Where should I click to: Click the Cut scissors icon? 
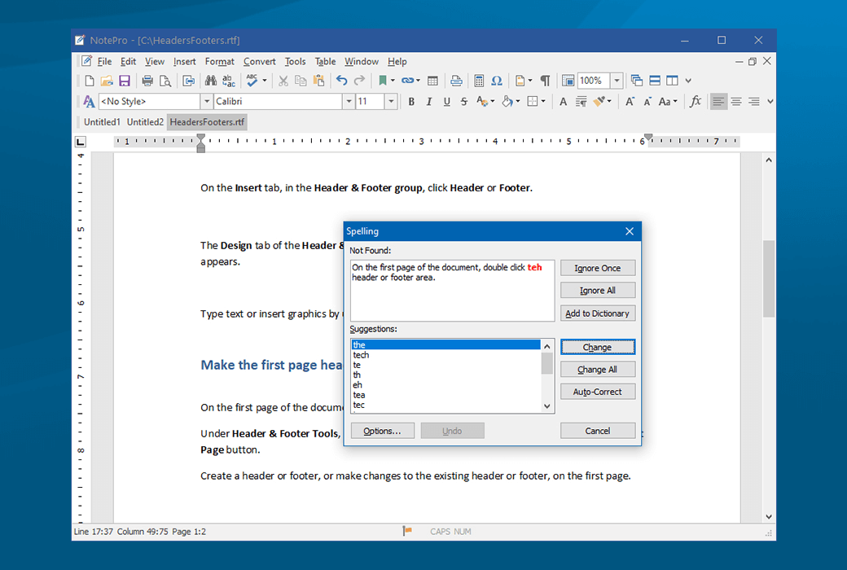click(283, 81)
